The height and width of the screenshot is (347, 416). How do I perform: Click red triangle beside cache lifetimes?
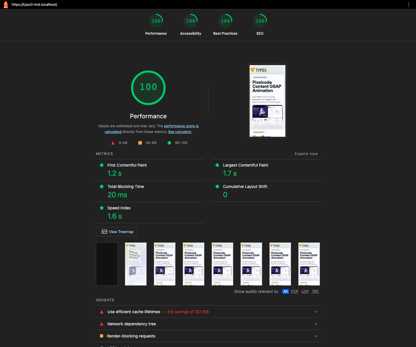(102, 312)
